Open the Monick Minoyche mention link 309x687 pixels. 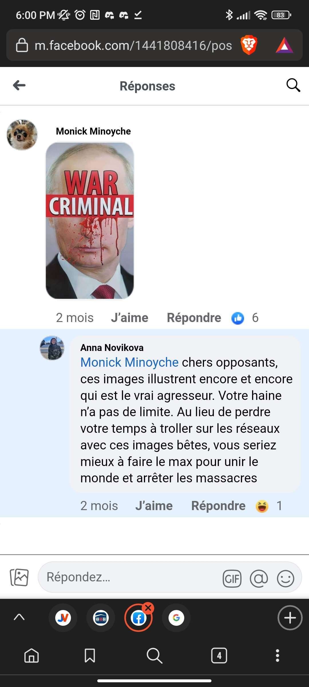click(x=129, y=362)
